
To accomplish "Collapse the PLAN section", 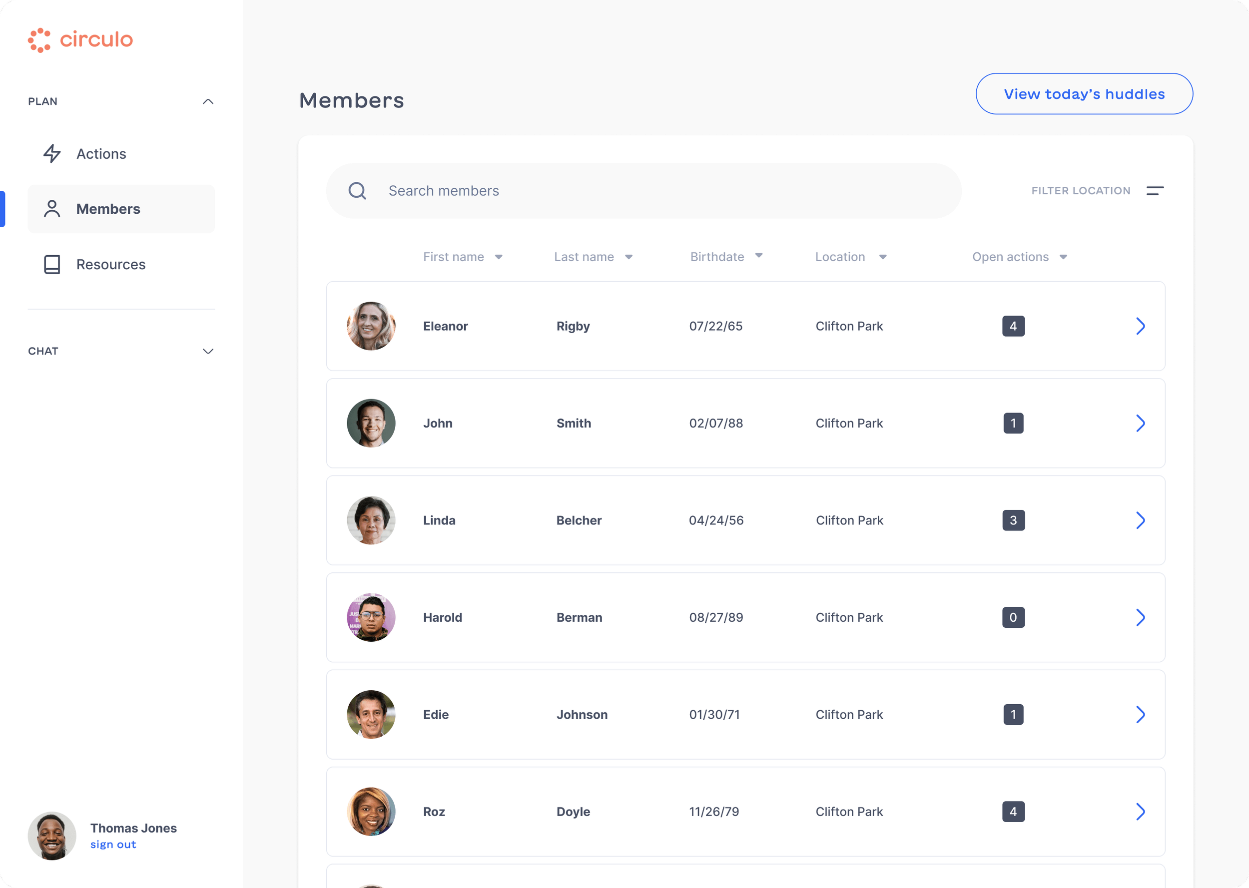I will pyautogui.click(x=207, y=101).
